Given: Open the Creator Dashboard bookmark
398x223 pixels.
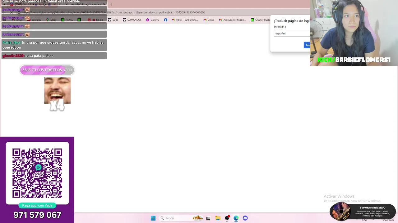Looking at the screenshot, I should pos(261,20).
